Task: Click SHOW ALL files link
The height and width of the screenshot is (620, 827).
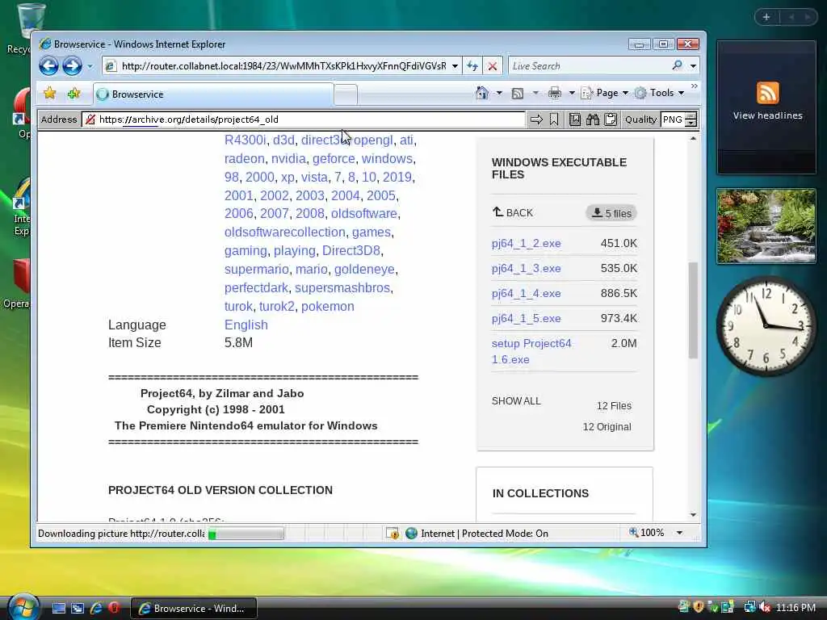Action: [x=516, y=400]
